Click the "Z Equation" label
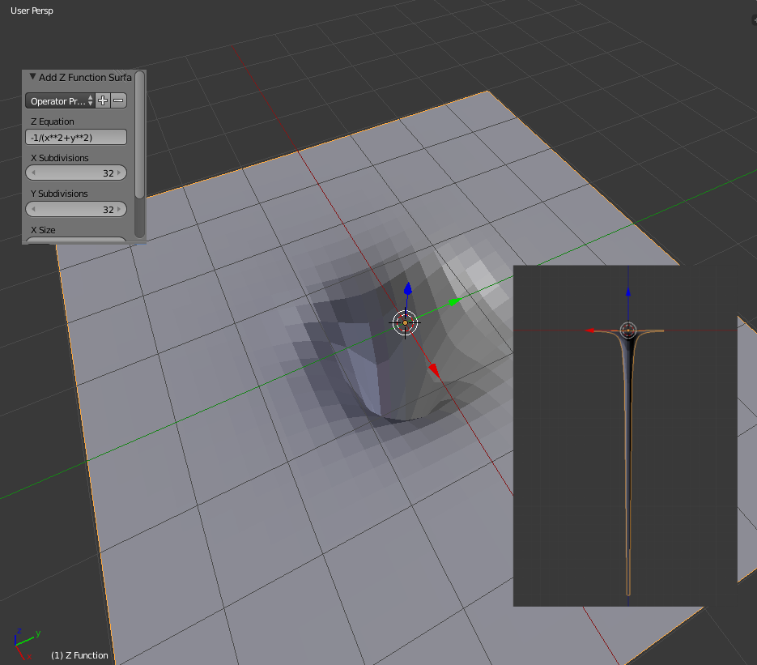This screenshot has height=665, width=757. (x=52, y=121)
